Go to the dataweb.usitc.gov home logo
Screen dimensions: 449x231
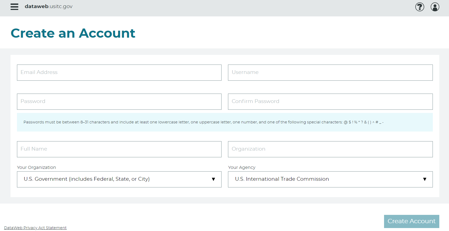point(49,6)
